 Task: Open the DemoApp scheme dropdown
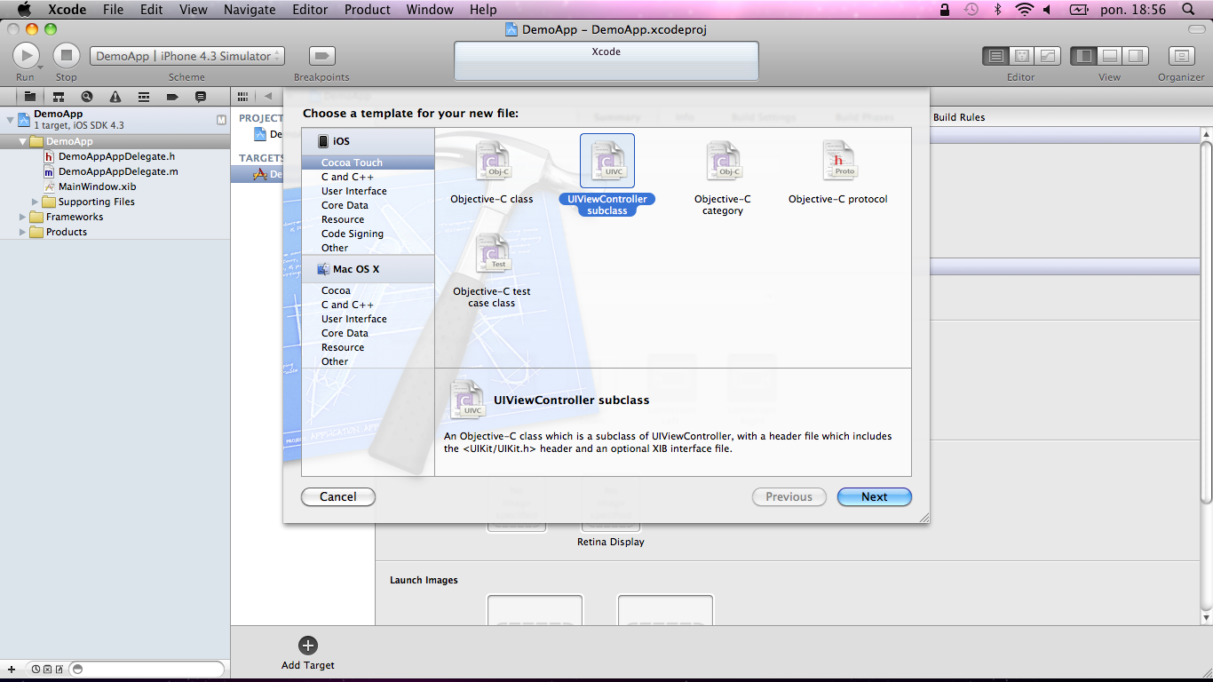tap(187, 56)
